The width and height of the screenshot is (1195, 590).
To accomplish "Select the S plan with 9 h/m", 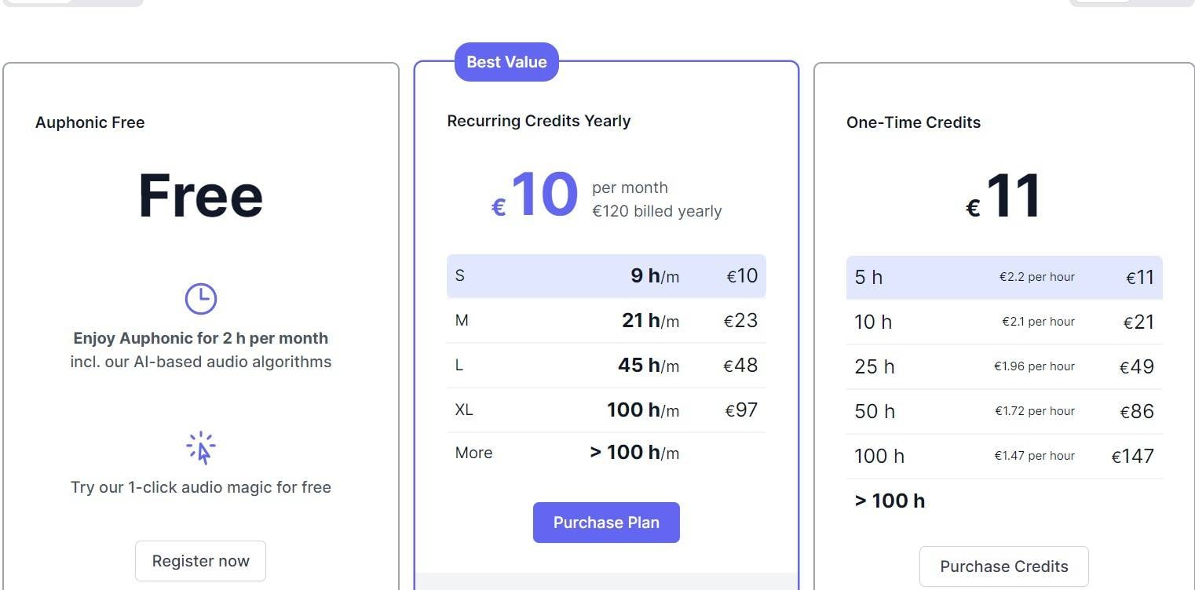I will pyautogui.click(x=606, y=276).
